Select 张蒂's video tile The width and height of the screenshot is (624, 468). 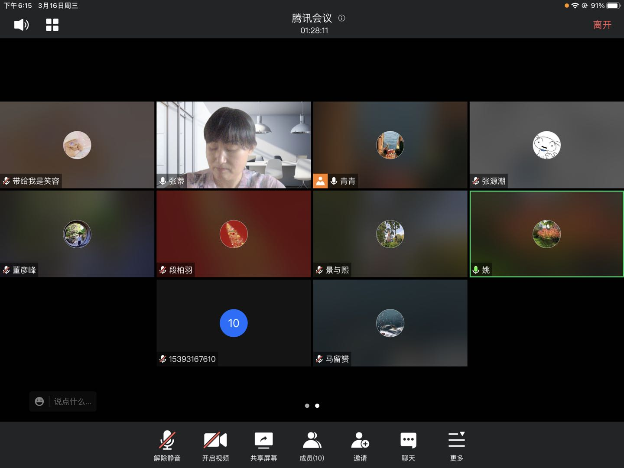[x=234, y=145]
